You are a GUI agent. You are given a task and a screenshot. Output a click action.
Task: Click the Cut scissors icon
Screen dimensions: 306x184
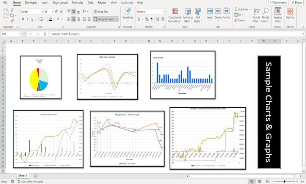(x=12, y=10)
